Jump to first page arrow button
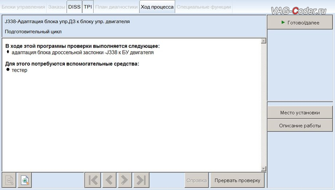 coord(93,180)
